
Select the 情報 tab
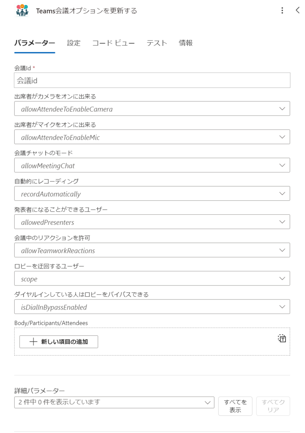tap(186, 43)
